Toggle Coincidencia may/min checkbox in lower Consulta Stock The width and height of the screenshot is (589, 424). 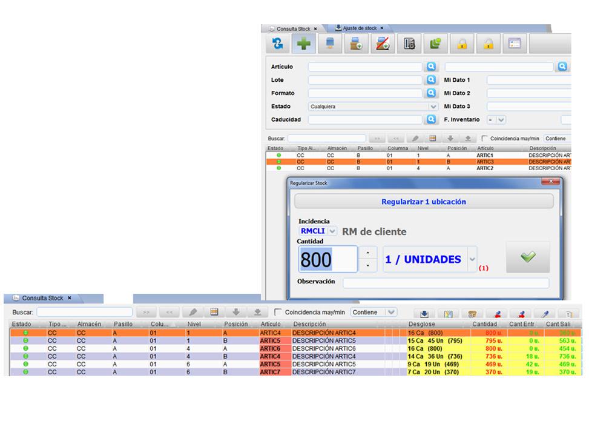point(278,312)
